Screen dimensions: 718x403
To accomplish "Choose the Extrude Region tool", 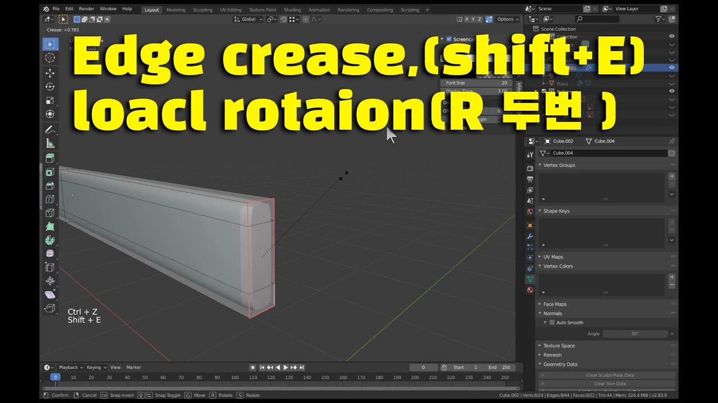I will (x=50, y=158).
